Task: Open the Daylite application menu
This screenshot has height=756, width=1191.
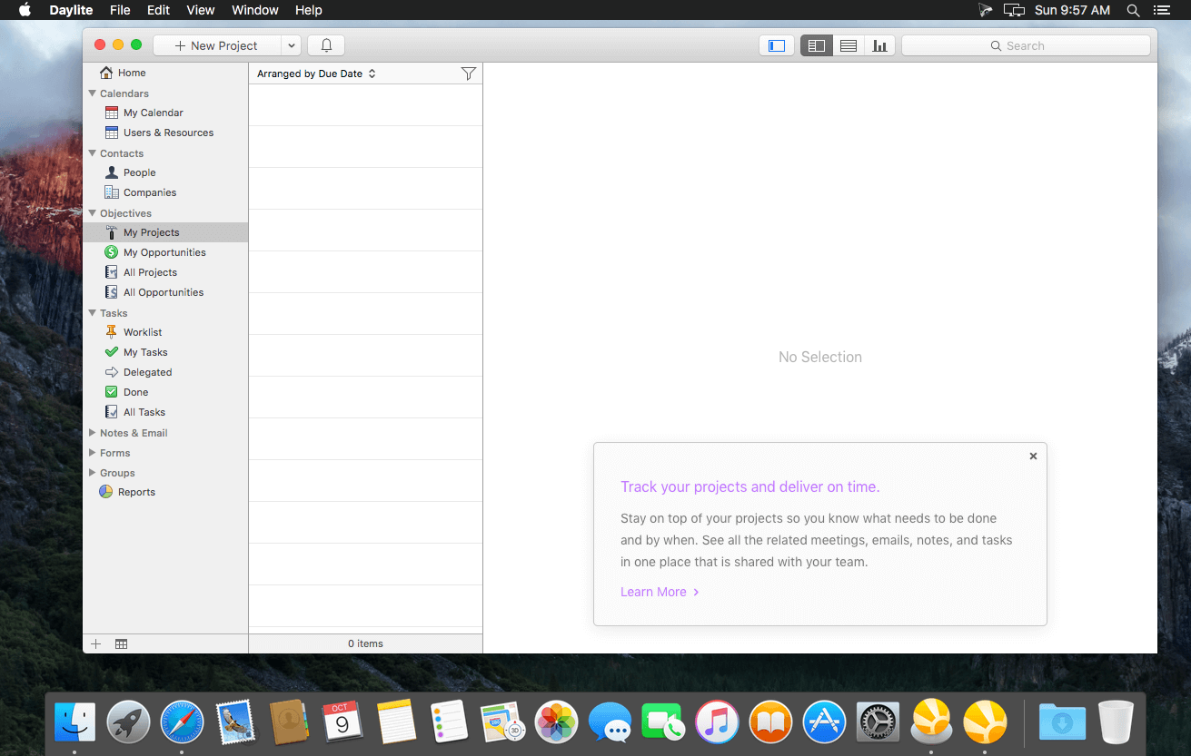Action: click(x=71, y=10)
